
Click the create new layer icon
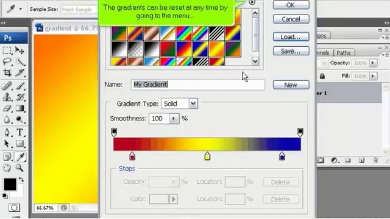tap(361, 160)
